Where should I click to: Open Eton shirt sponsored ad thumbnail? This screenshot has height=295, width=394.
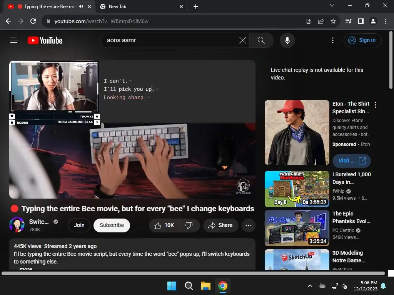coord(297,133)
